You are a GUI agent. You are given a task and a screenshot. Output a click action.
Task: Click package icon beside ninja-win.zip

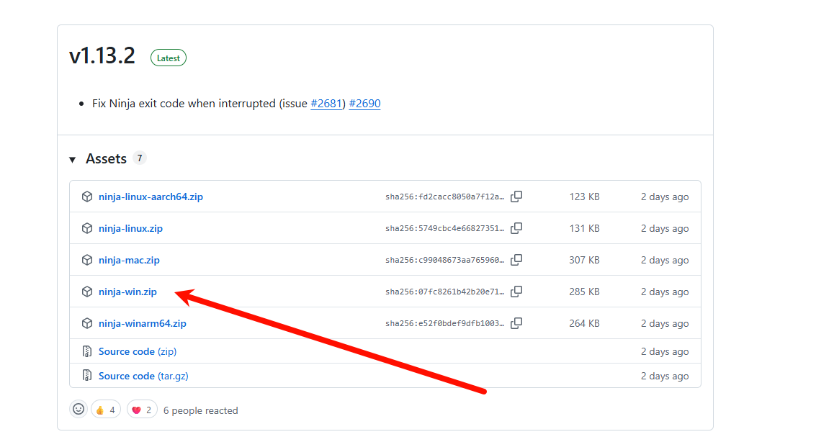pos(87,292)
